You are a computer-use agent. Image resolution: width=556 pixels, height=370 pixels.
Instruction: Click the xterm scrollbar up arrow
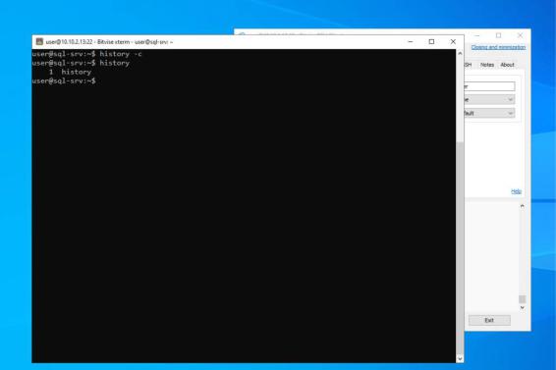(460, 54)
